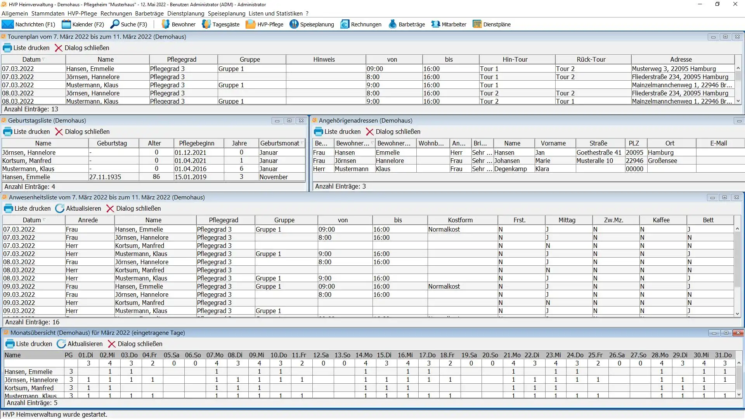
Task: Click Mitarbeiter toolbar icon
Action: click(x=435, y=24)
